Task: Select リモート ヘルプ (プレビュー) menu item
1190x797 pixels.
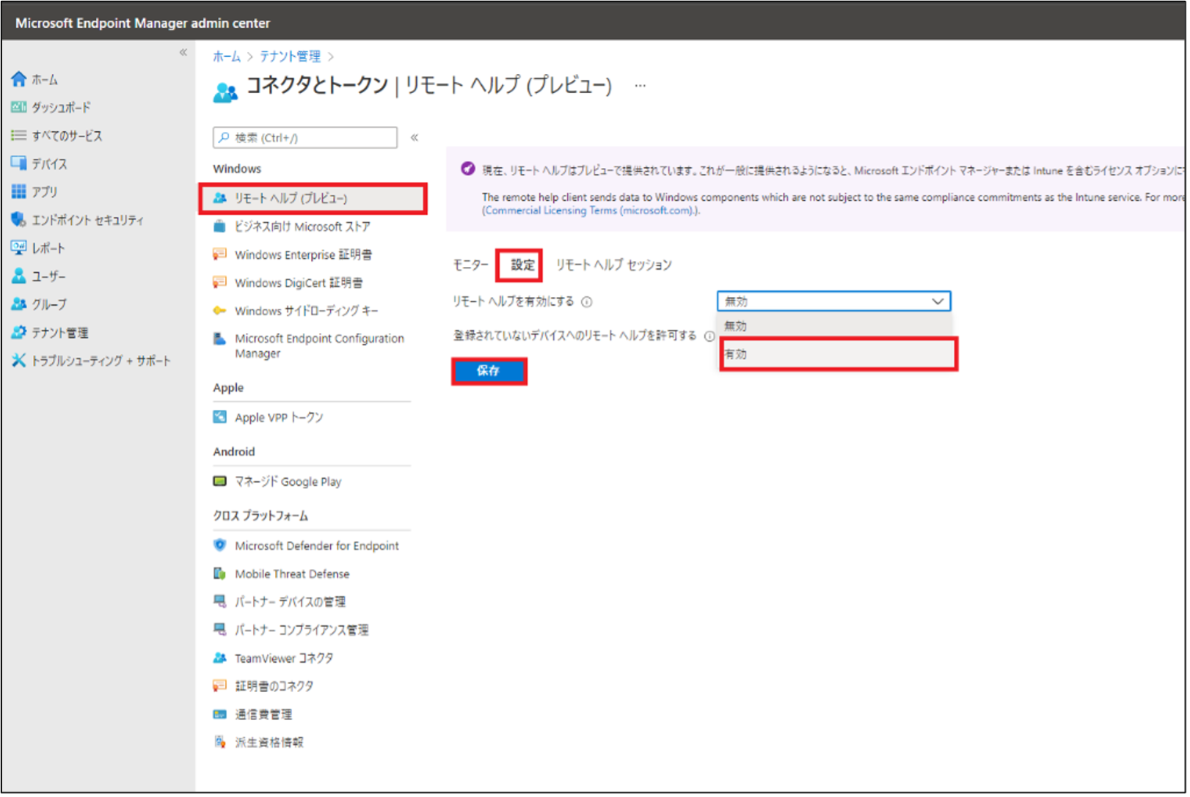Action: click(313, 199)
